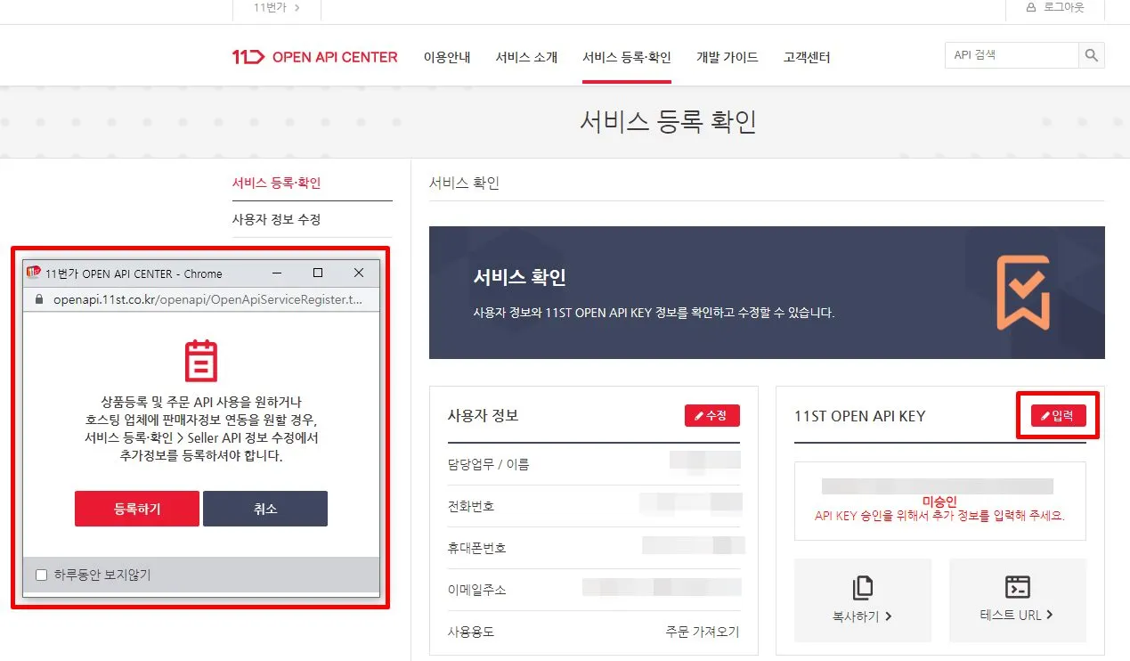Click the red API KEY 승인 notice text
This screenshot has width=1130, height=661.
(x=939, y=516)
